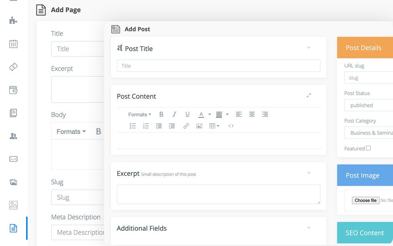Expand the Post Title section chevron
The height and width of the screenshot is (246, 393).
point(309,47)
